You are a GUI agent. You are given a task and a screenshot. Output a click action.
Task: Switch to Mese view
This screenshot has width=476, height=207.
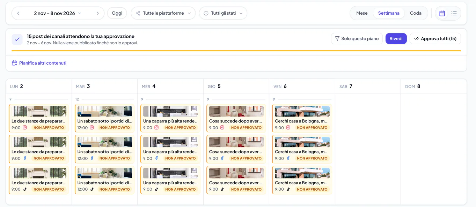coord(362,13)
